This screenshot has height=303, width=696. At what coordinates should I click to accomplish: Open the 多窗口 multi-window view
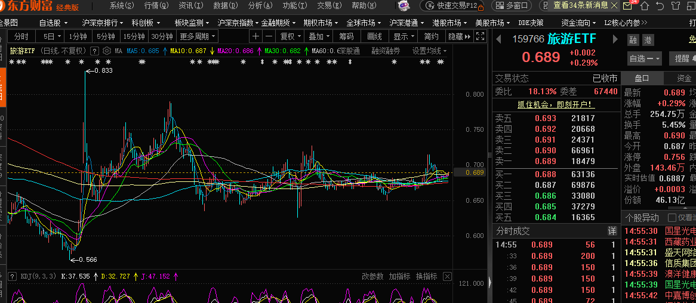point(512,6)
